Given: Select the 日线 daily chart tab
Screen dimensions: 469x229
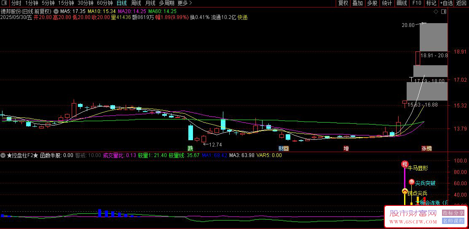Looking at the screenshot, I should 121,3.
